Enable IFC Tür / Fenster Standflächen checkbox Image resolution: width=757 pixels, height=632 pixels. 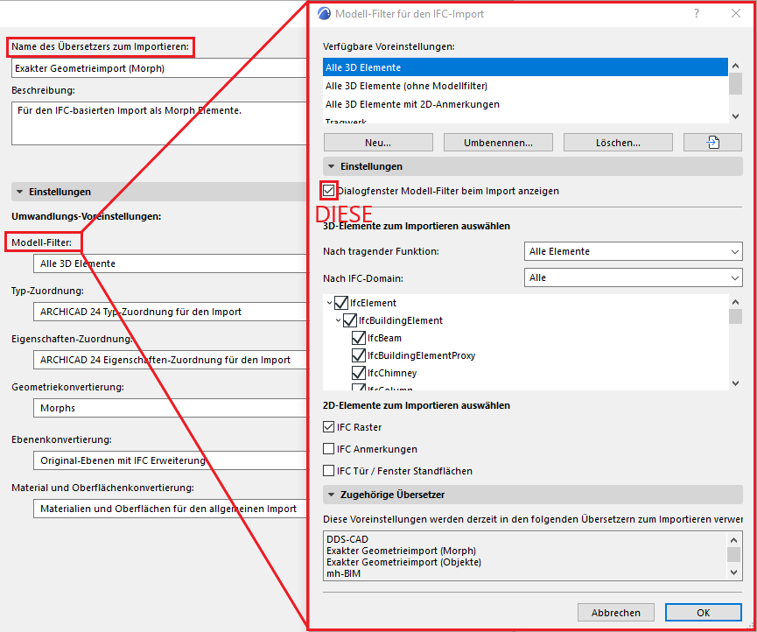point(329,471)
